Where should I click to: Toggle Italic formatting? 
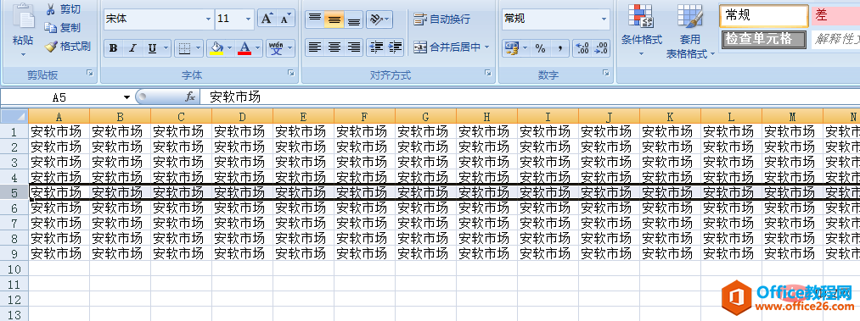tap(132, 48)
